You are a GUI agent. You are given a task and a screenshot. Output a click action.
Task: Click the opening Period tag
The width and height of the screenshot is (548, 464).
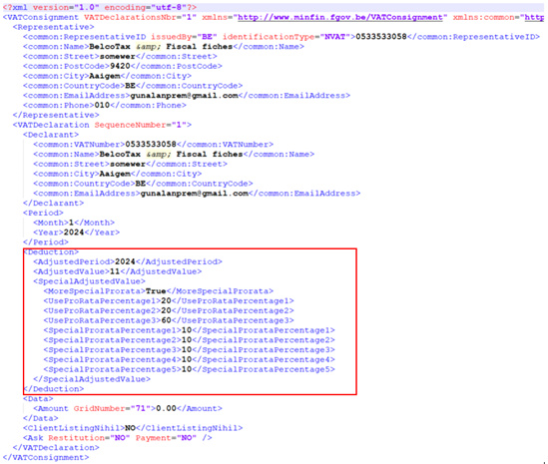click(x=43, y=213)
